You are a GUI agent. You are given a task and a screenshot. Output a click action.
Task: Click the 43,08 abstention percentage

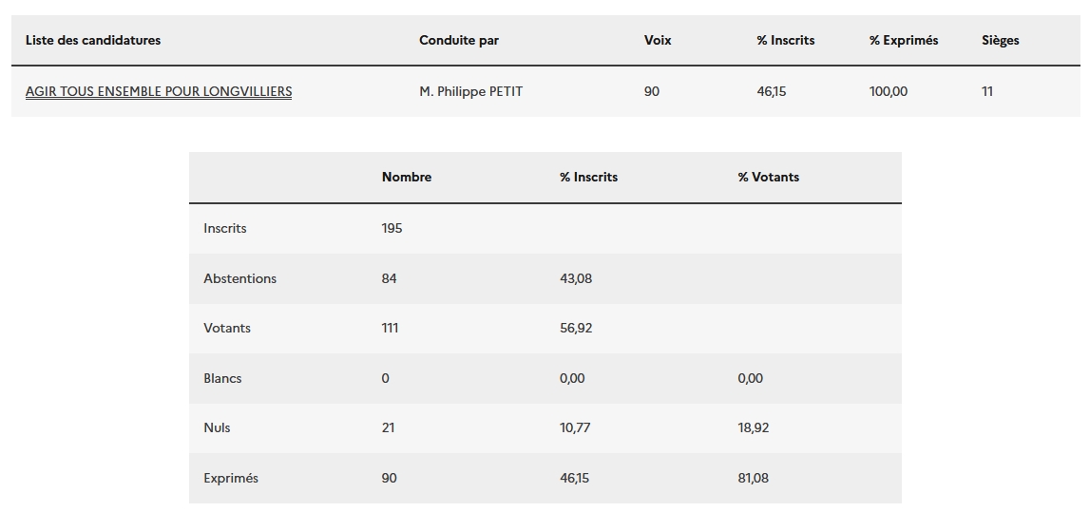point(576,279)
